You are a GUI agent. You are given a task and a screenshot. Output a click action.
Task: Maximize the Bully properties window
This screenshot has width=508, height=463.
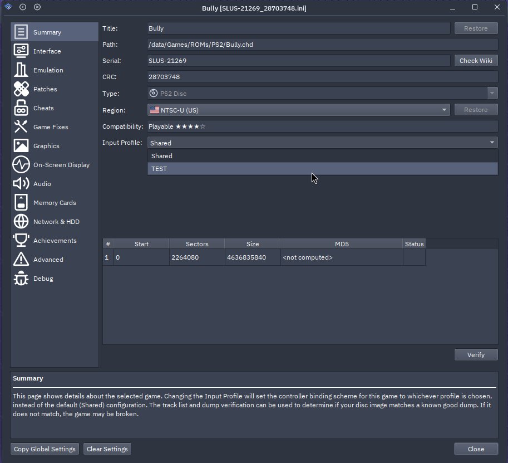point(475,7)
